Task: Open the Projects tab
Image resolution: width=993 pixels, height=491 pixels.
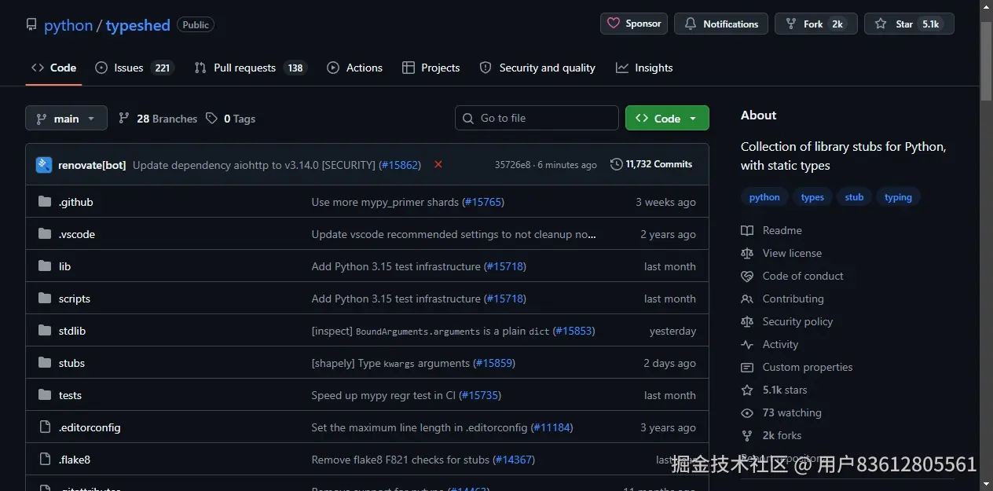Action: point(431,68)
